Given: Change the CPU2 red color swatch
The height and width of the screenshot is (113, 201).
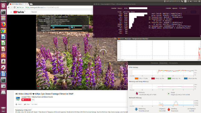Looking at the screenshot, I should coord(153,78).
